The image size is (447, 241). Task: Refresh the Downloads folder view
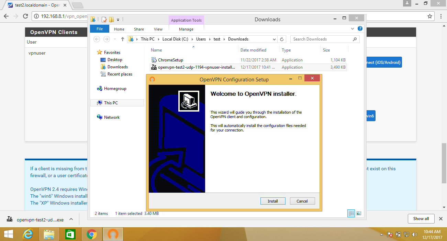[x=282, y=39]
